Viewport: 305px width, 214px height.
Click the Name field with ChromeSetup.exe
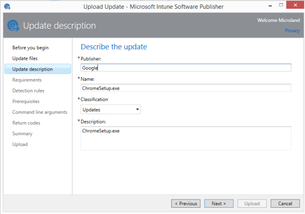(186, 88)
